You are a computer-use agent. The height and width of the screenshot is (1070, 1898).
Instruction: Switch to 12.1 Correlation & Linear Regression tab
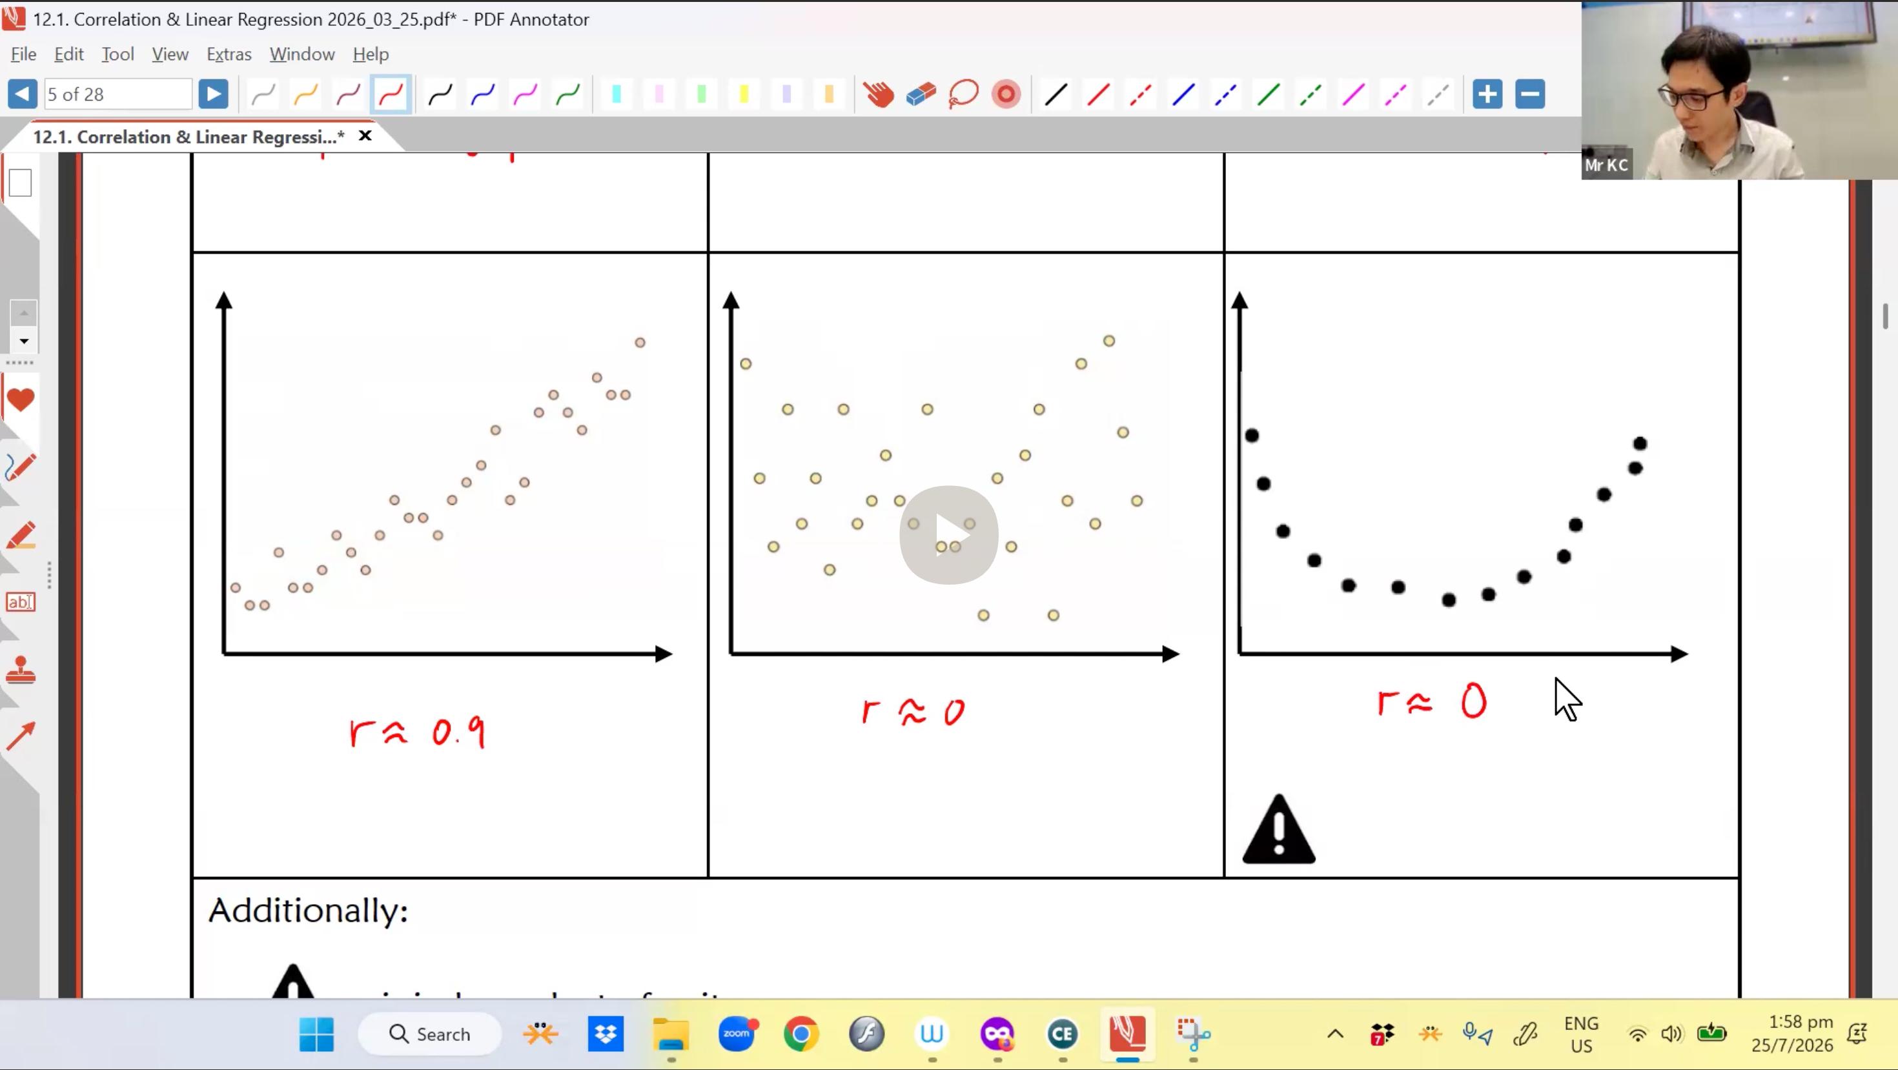(189, 137)
